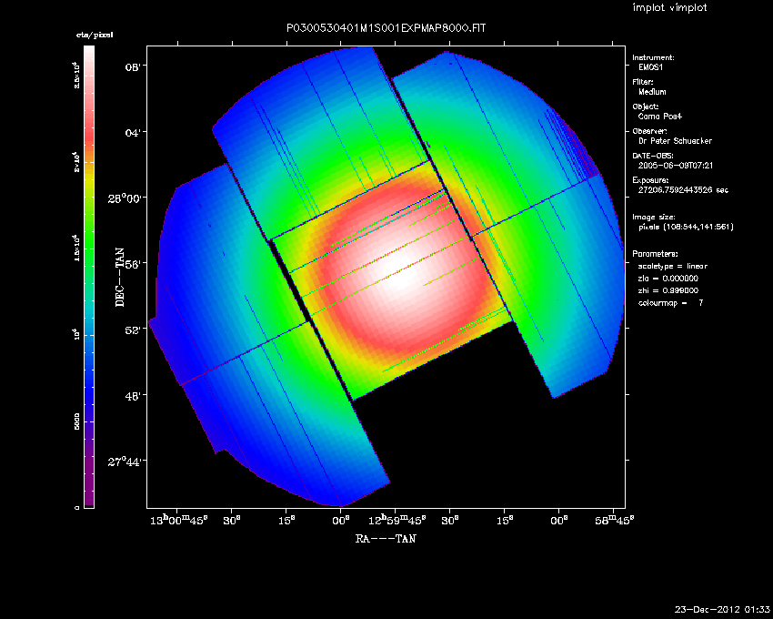Screen dimensions: 773x619
Task: Select the cts/pixel color bar label
Action: (88, 34)
